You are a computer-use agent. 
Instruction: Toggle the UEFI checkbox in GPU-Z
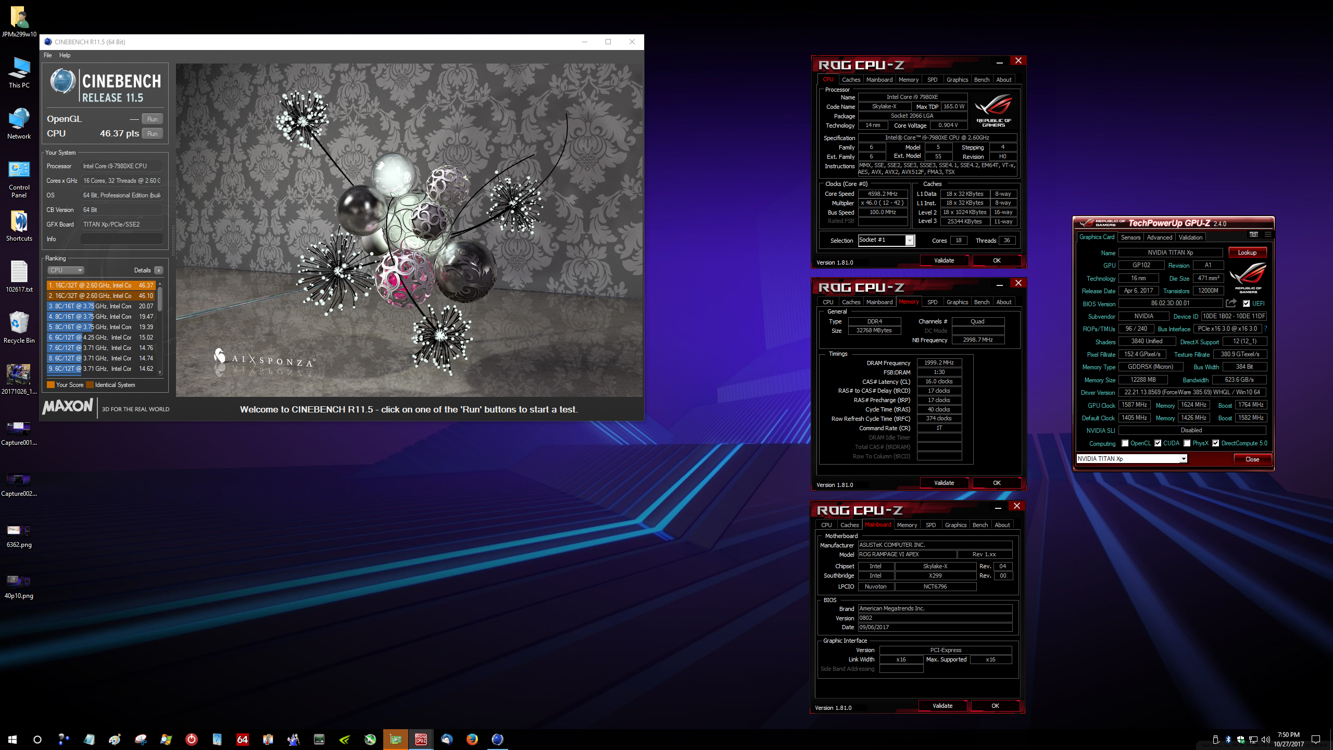(x=1247, y=304)
